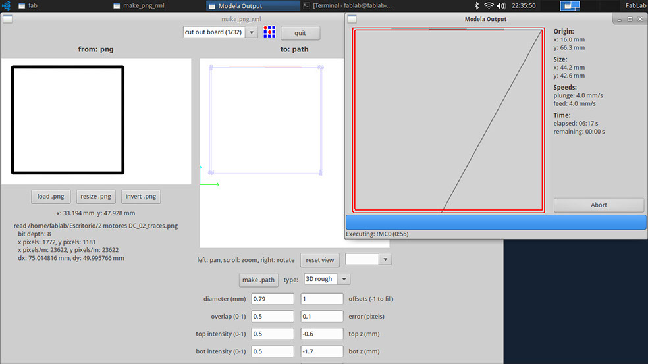
Task: Maximize the Modela Output window
Action: point(630,19)
